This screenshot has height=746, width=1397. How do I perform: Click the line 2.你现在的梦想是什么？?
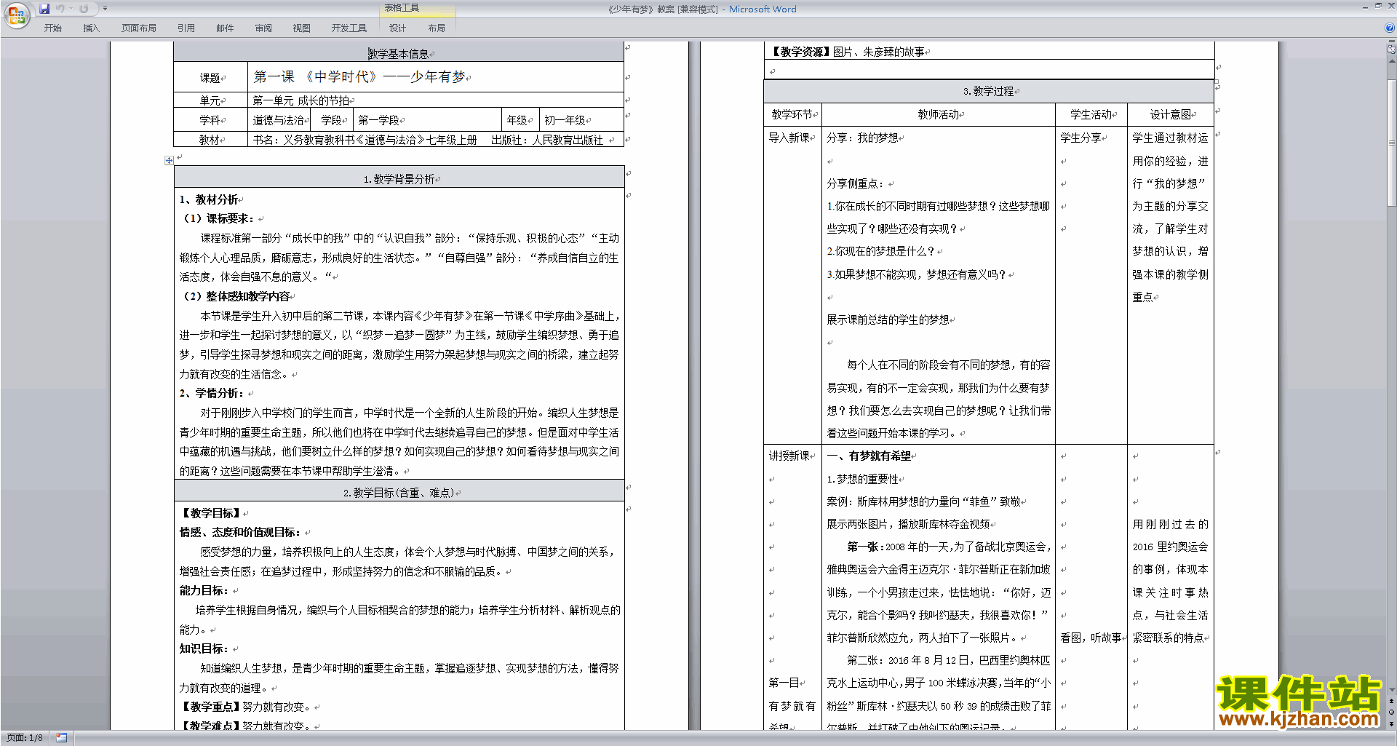pyautogui.click(x=880, y=251)
